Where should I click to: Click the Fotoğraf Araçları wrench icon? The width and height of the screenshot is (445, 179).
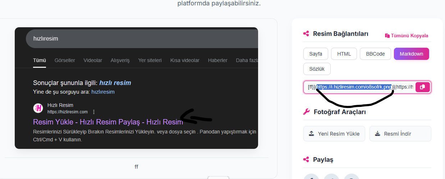coord(306,112)
